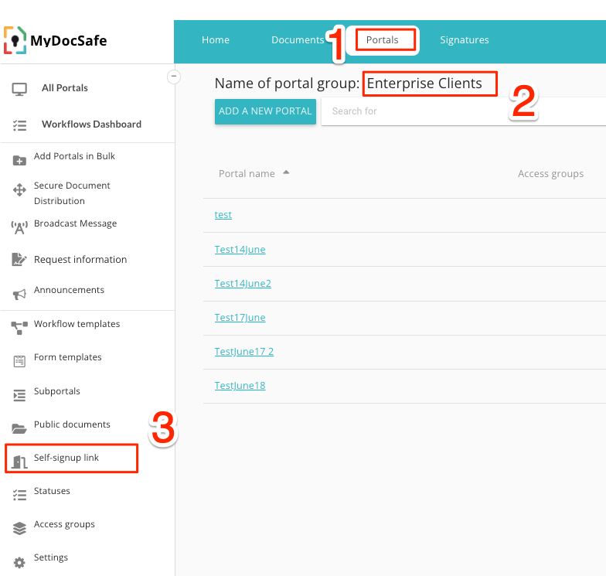The height and width of the screenshot is (576, 606).
Task: Click the Self-signup link door icon
Action: [19, 462]
